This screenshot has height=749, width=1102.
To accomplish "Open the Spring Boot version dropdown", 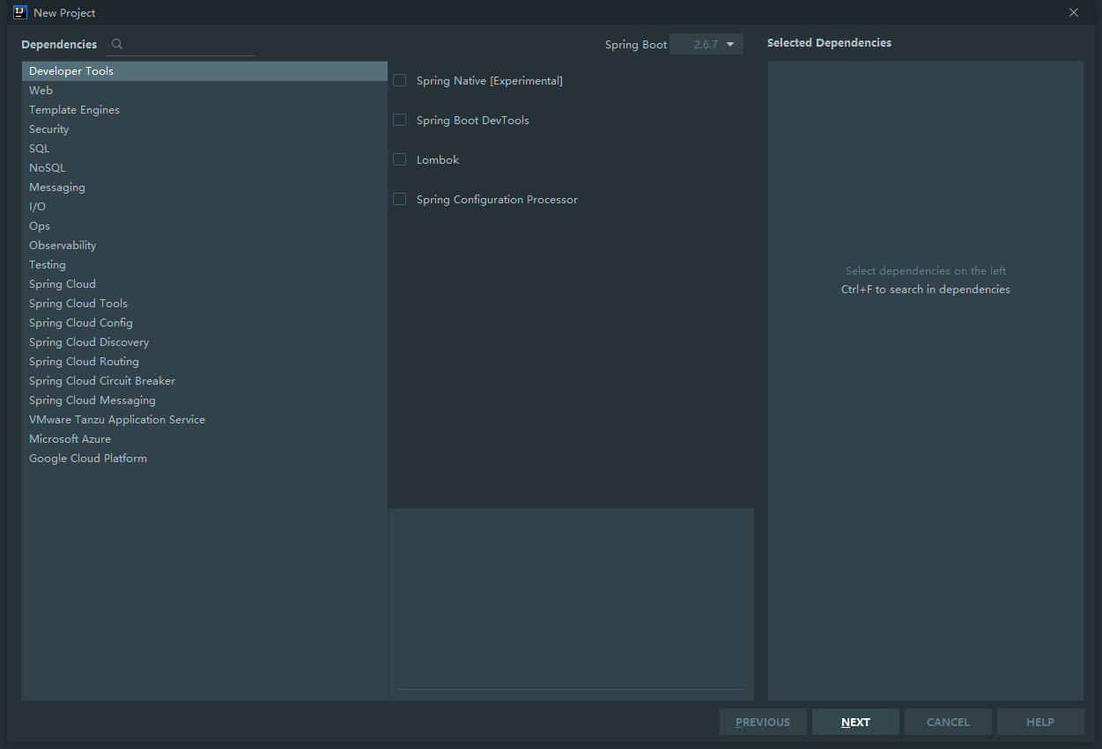I will [706, 44].
